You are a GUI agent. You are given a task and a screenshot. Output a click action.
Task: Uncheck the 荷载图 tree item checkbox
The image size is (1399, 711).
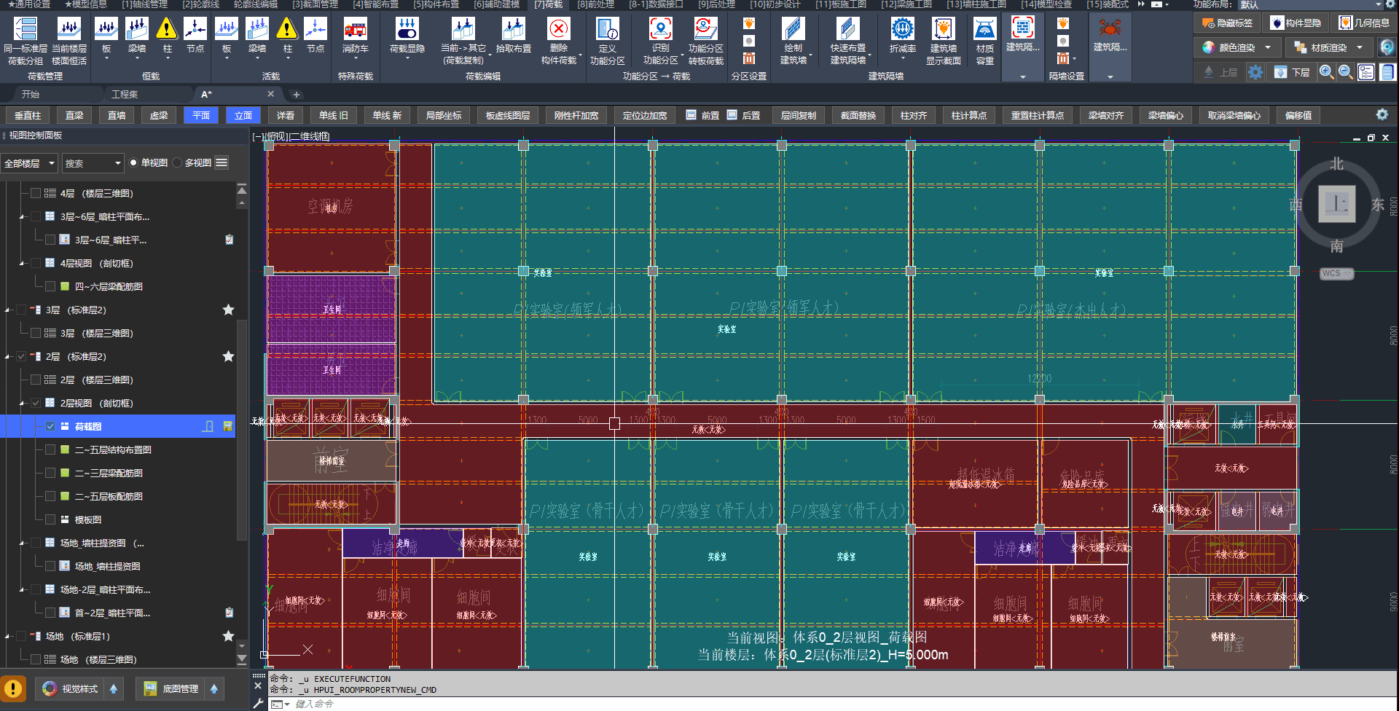[x=50, y=427]
